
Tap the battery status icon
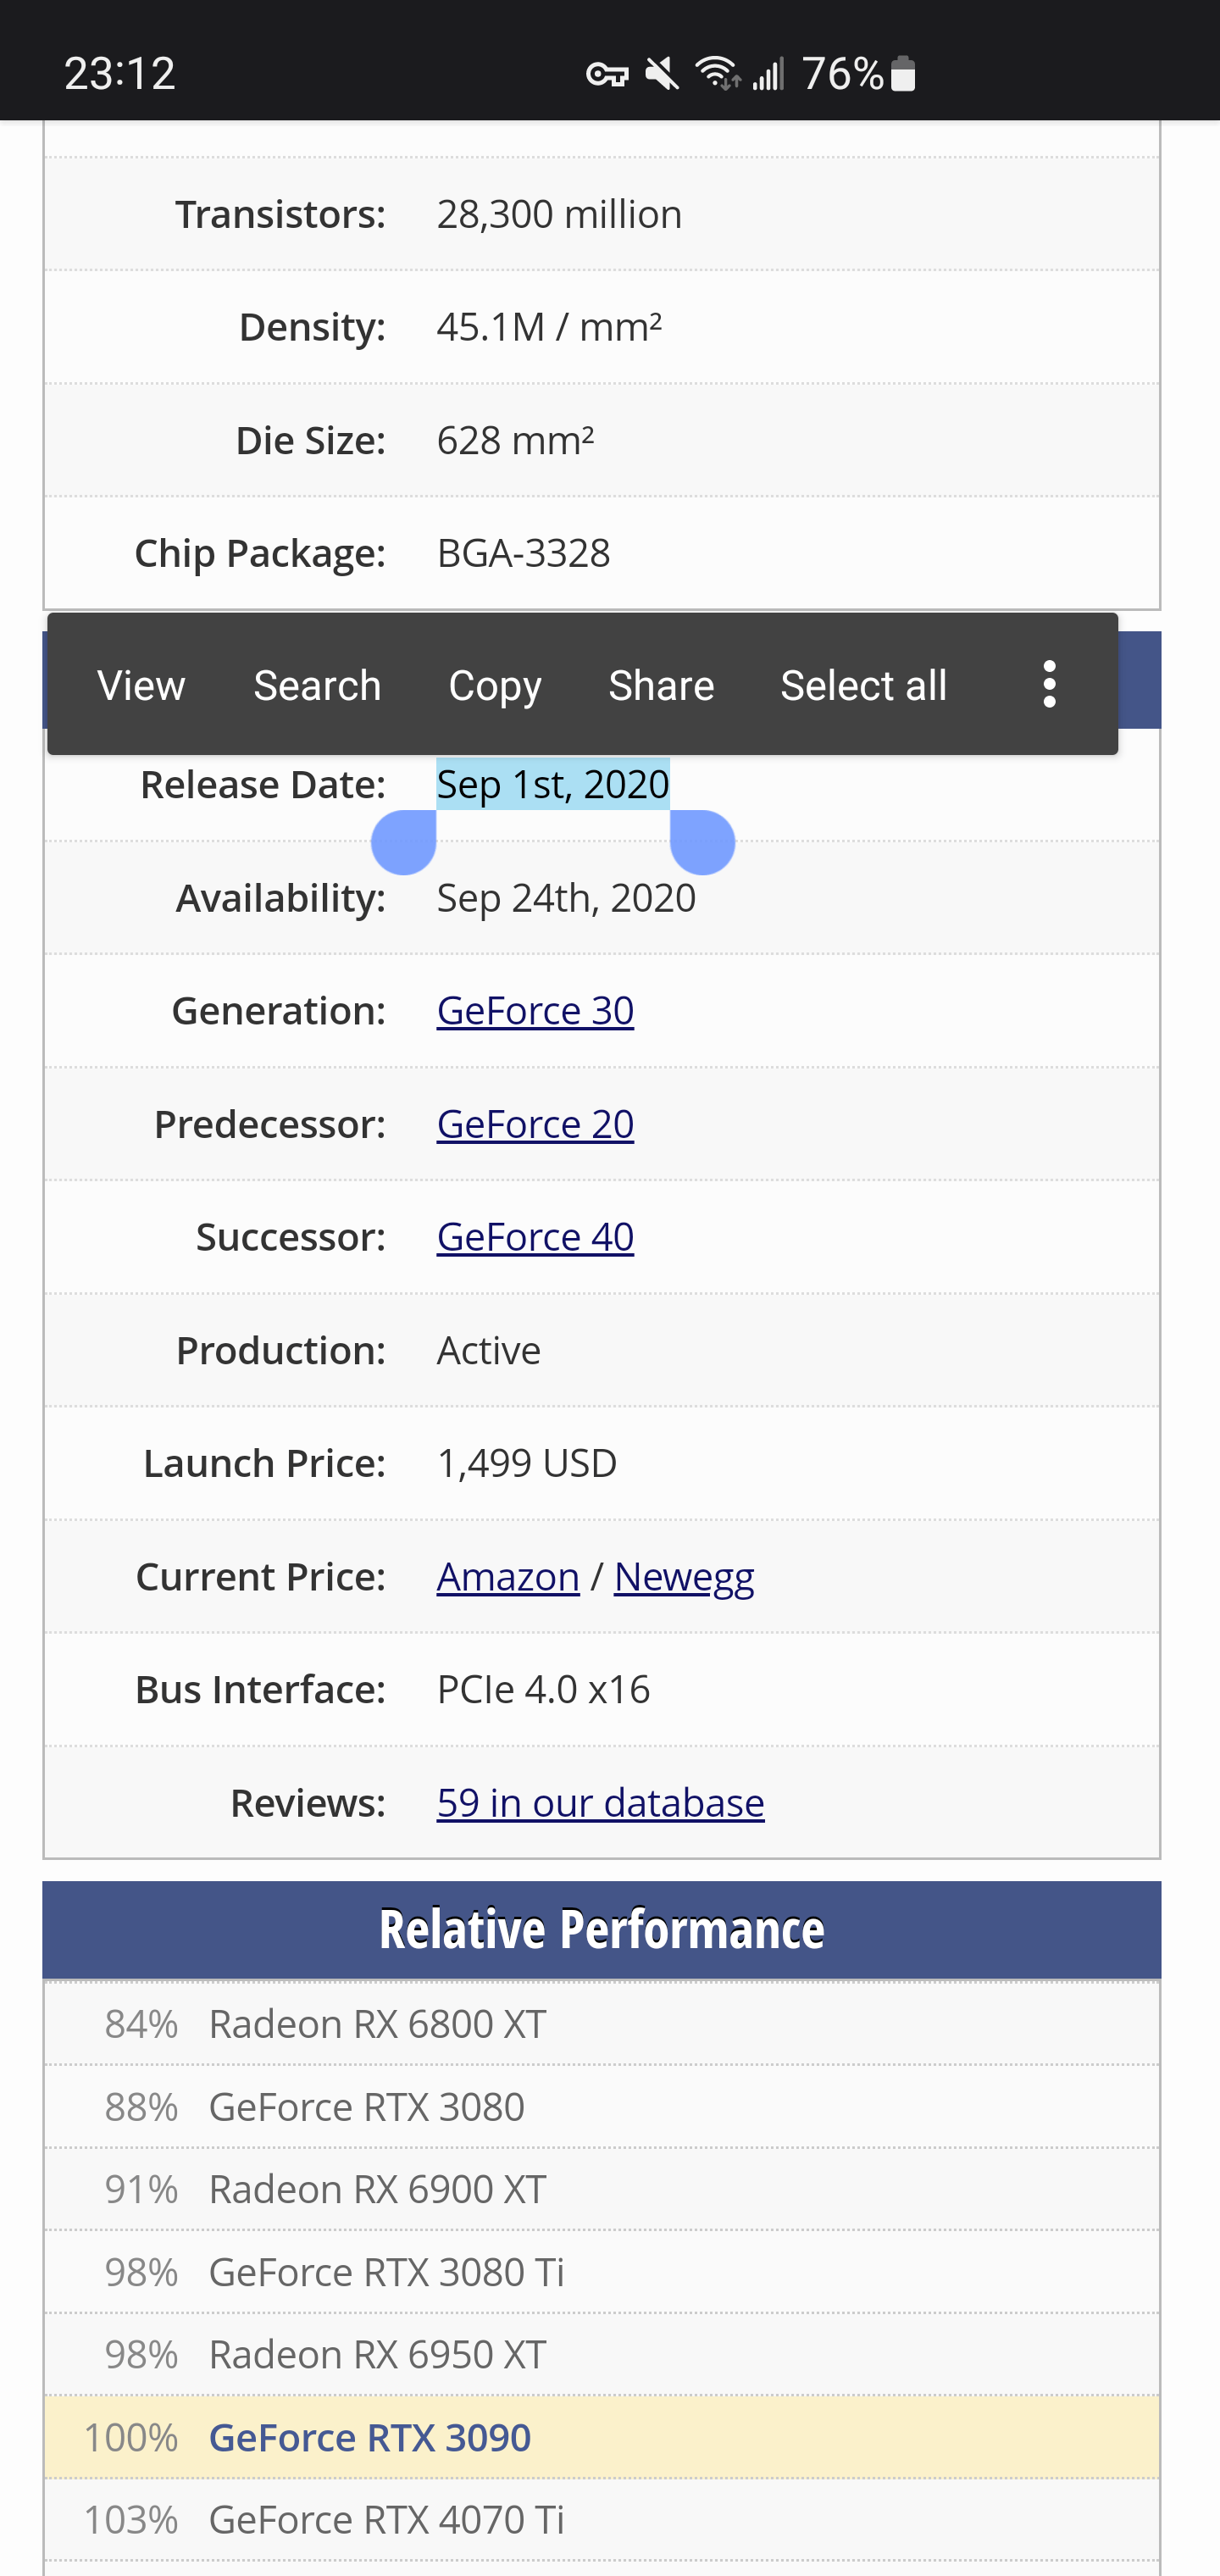coord(902,74)
